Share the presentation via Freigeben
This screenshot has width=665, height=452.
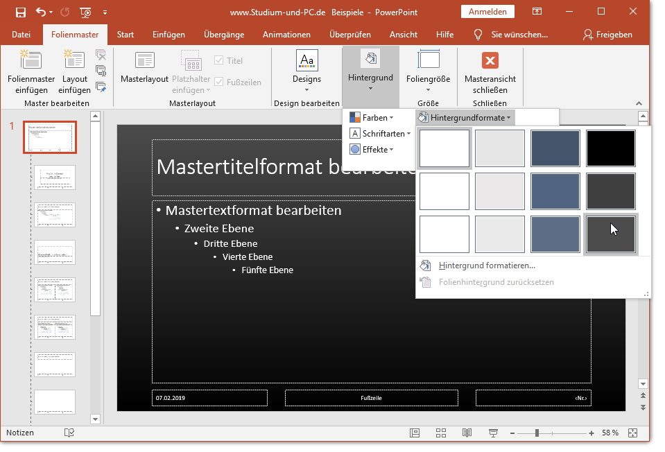click(607, 35)
